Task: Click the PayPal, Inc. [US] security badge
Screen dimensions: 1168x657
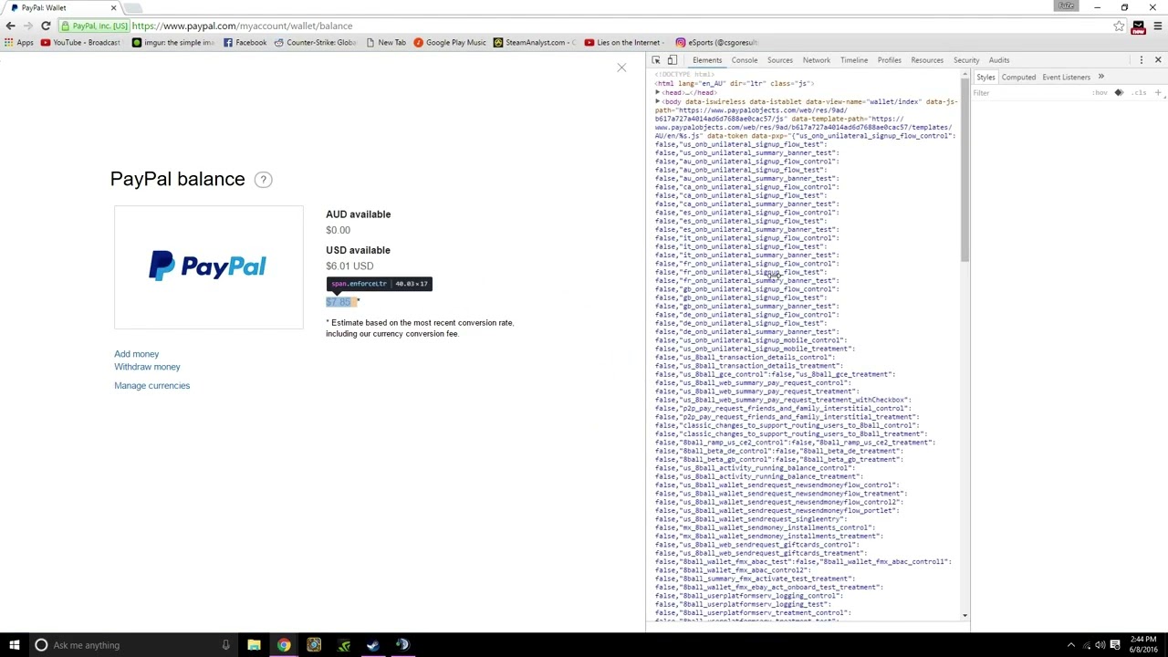Action: tap(94, 26)
